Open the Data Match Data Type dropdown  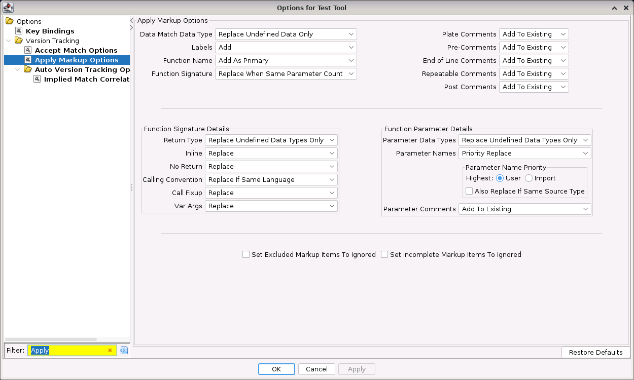coord(286,34)
